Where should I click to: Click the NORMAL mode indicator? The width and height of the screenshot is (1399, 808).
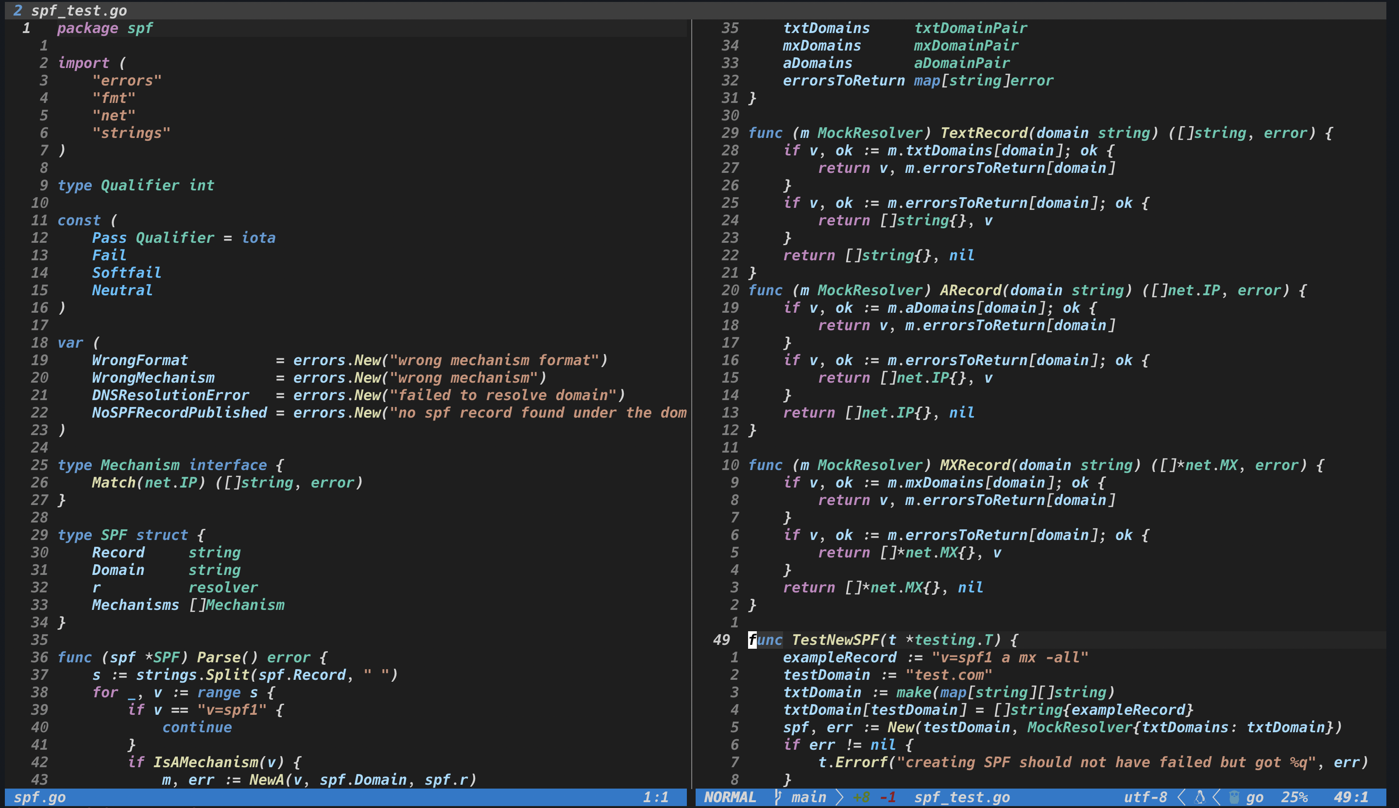point(730,797)
